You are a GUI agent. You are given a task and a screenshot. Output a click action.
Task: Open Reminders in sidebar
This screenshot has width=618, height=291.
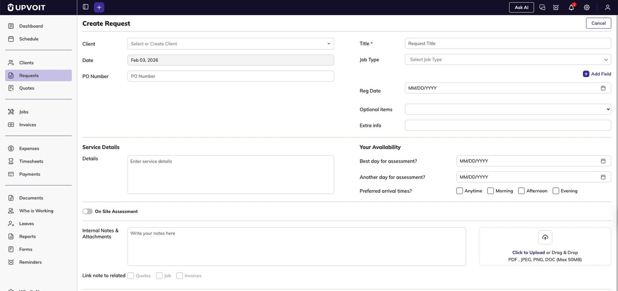click(38, 262)
